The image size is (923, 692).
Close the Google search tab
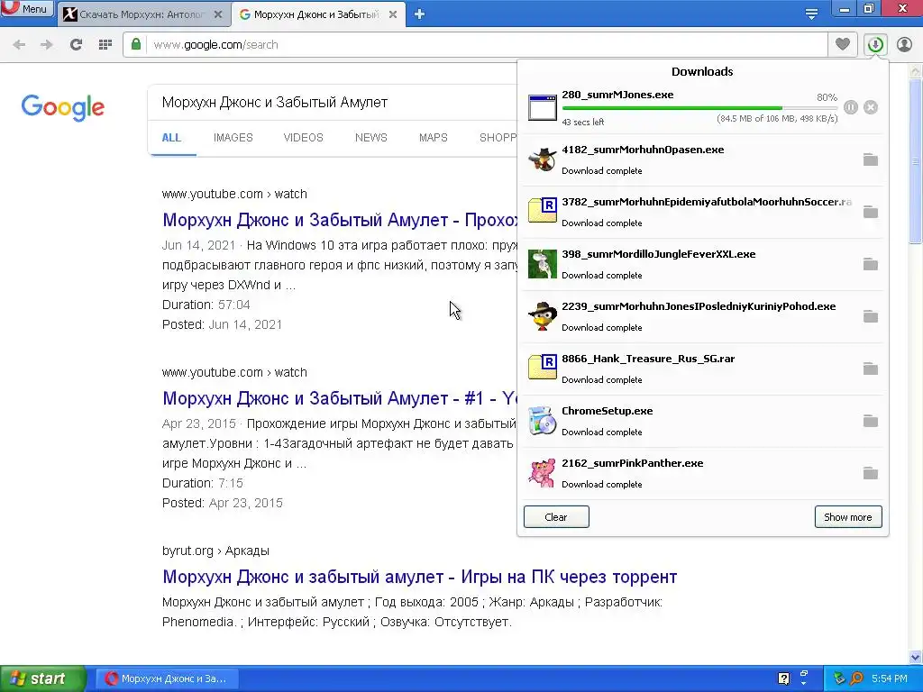(393, 14)
